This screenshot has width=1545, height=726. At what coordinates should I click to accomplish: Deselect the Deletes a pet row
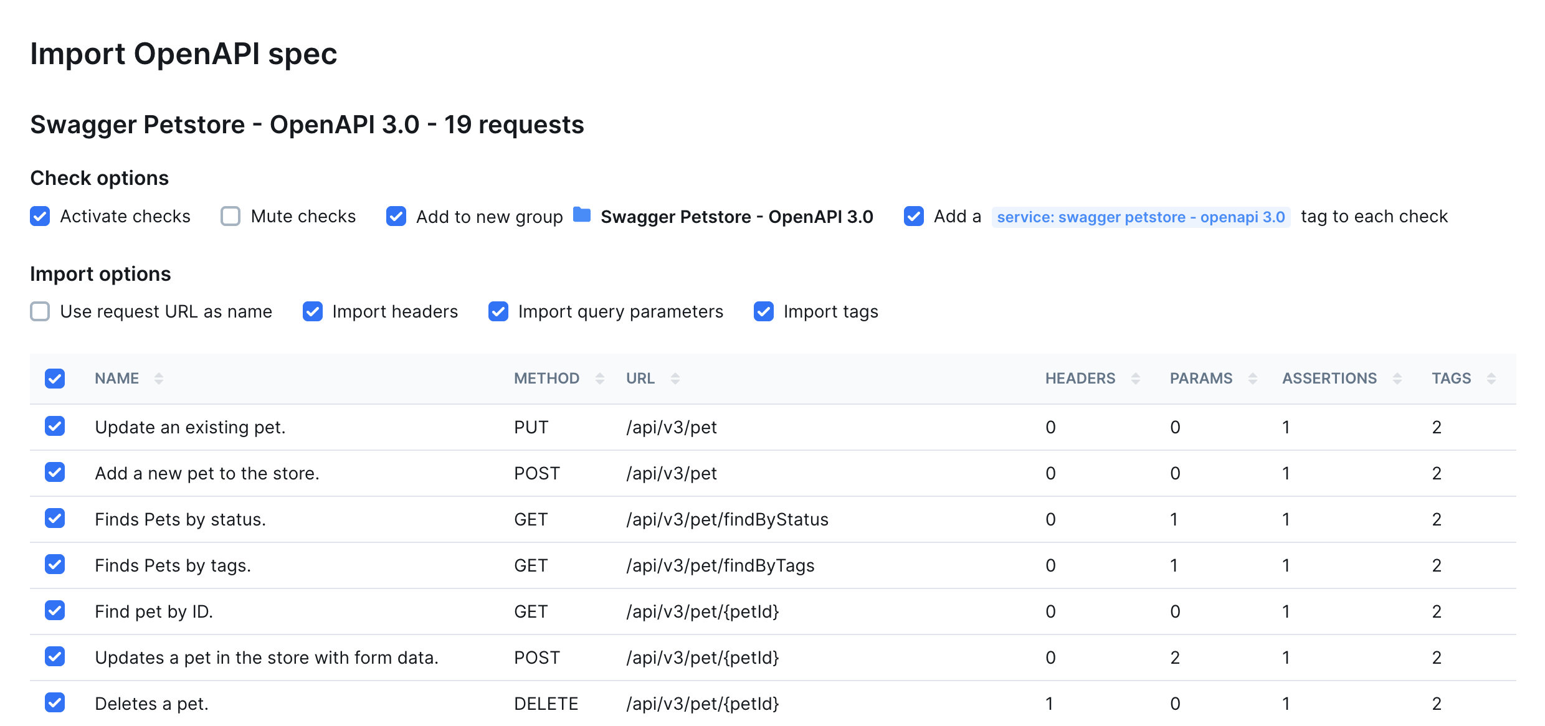(x=55, y=703)
